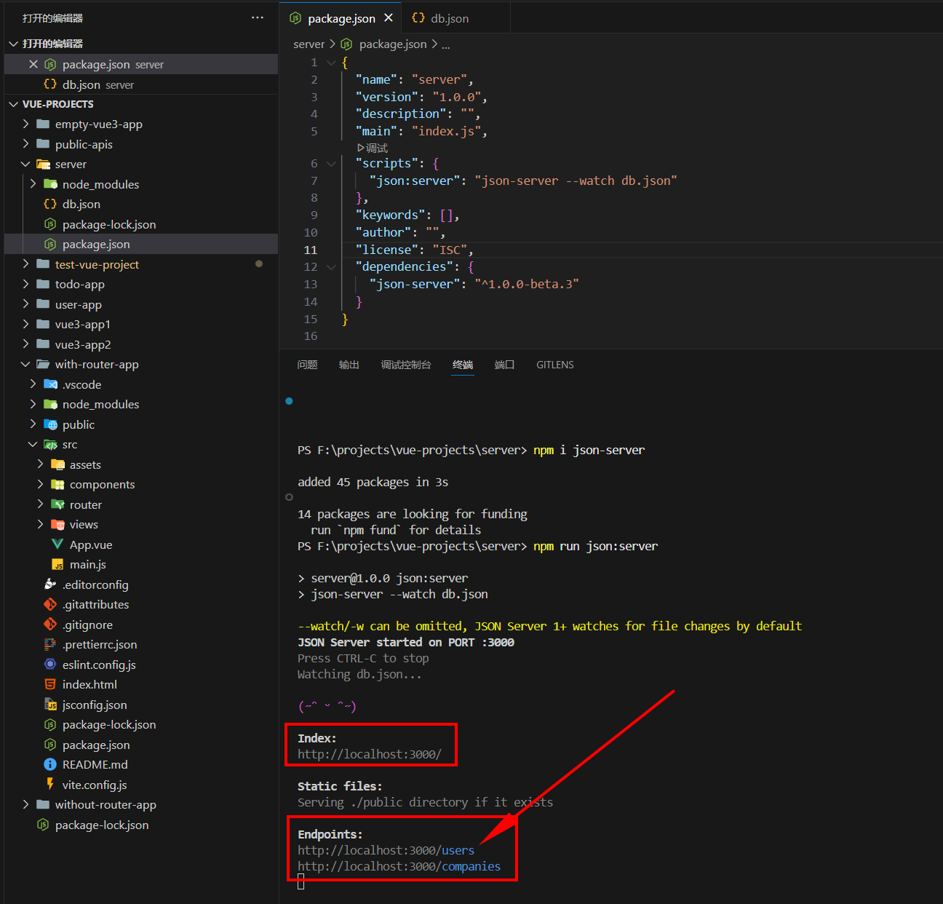Click package.json in the breadcrumb path
The height and width of the screenshot is (904, 943).
coord(393,44)
